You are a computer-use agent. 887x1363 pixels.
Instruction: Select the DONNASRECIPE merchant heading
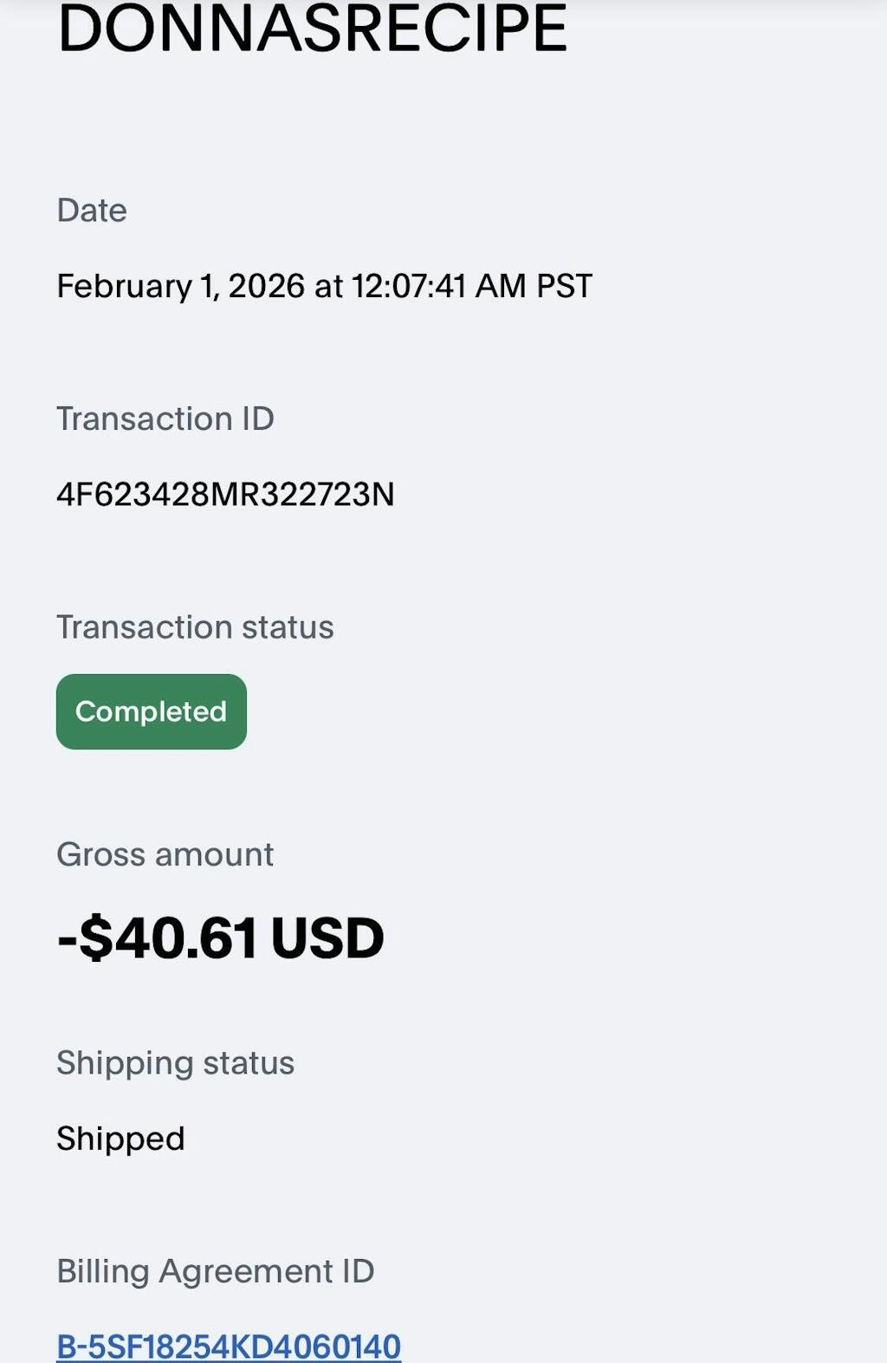tap(312, 29)
